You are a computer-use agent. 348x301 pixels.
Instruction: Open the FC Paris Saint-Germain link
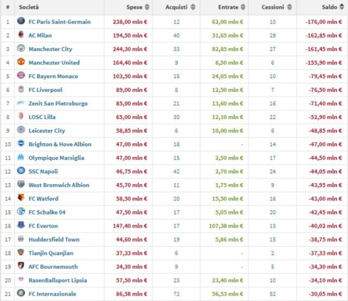[x=59, y=22]
